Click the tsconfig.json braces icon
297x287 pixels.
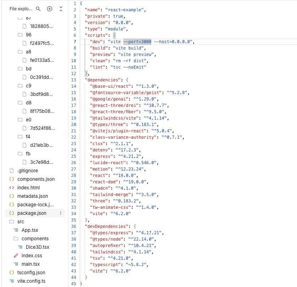point(12,272)
